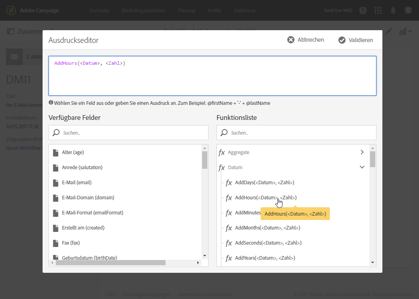Click the Validieren checkmark icon
This screenshot has width=419, height=299.
tap(342, 40)
